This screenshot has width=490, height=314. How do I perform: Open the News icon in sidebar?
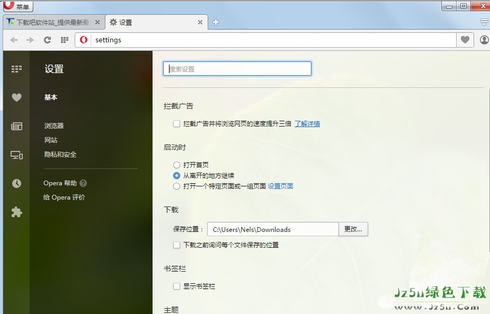click(x=16, y=126)
